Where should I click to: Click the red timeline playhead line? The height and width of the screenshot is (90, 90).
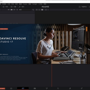[x=52, y=75]
